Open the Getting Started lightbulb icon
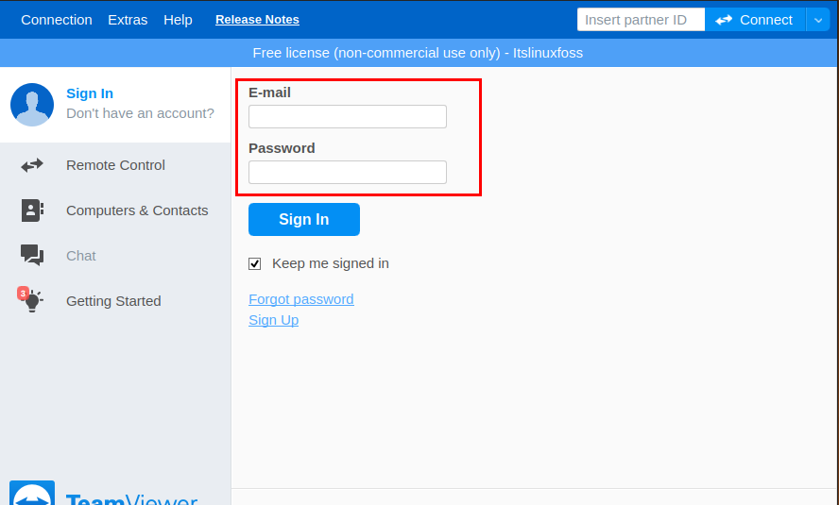Screen dimensions: 839x505 [x=33, y=301]
